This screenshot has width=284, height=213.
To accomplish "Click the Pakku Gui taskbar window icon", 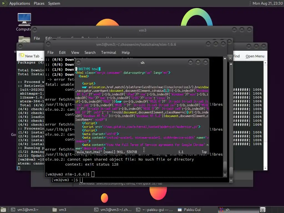I will (x=180, y=210).
